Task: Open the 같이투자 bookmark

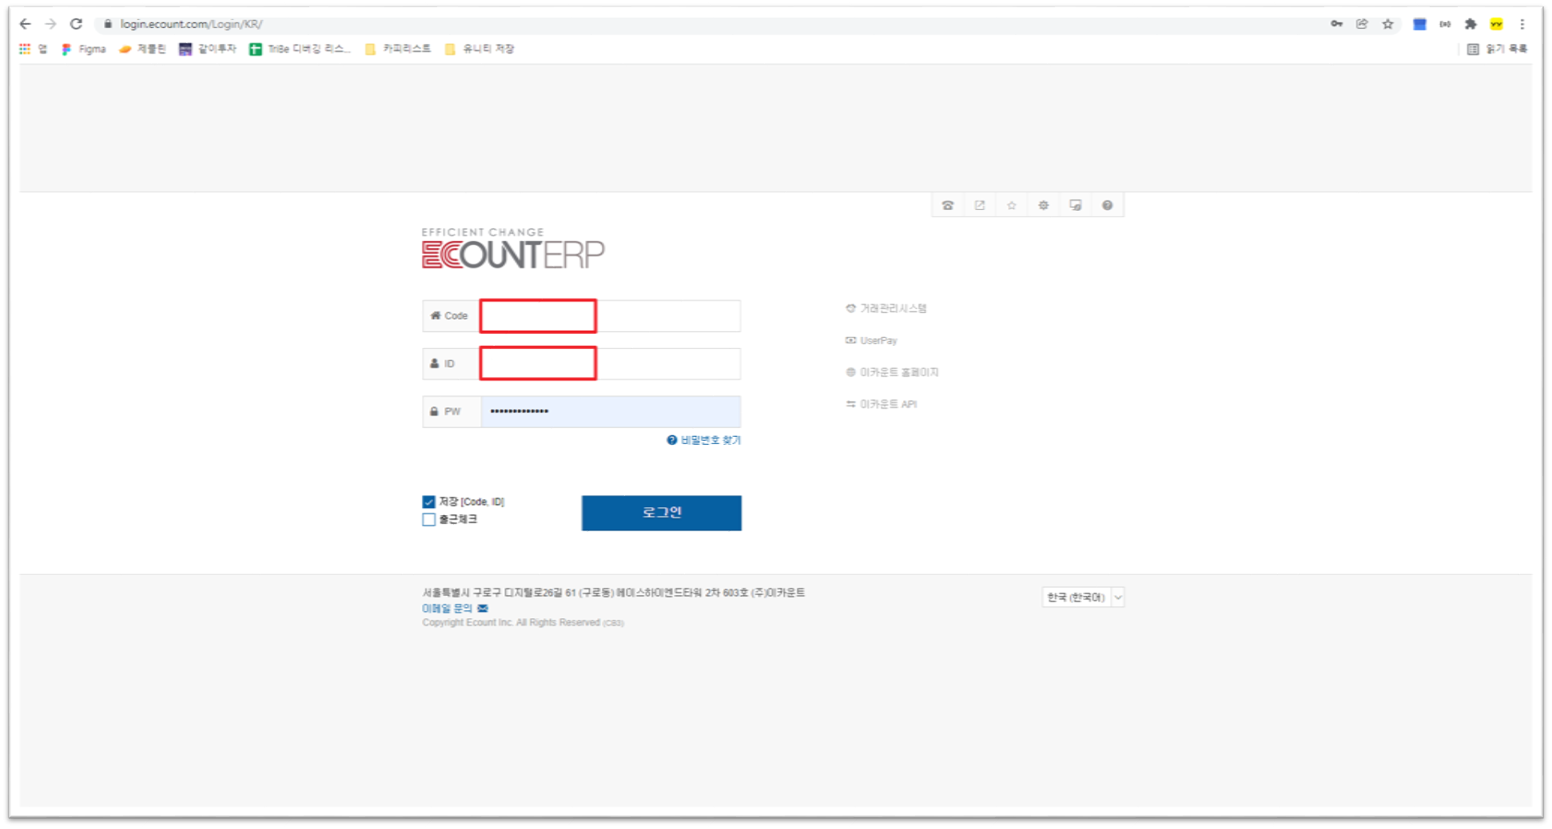Action: point(208,49)
